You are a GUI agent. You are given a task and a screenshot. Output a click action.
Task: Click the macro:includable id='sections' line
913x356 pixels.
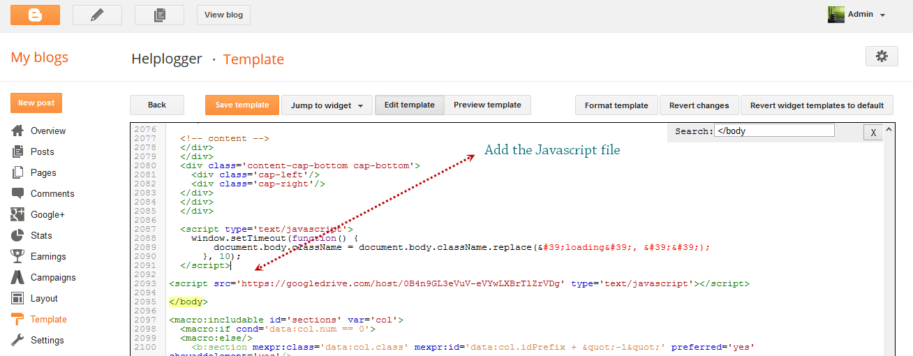286,320
